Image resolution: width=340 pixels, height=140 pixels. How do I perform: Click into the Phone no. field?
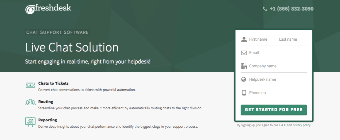tap(277, 93)
